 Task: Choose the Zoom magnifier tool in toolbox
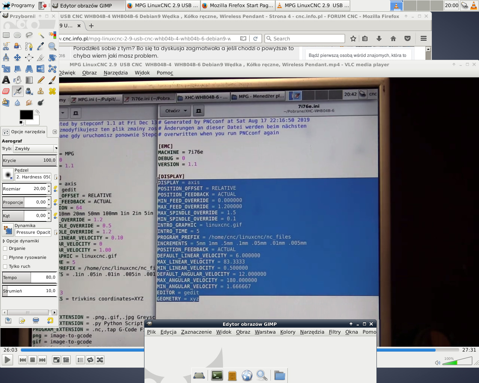tap(52, 46)
